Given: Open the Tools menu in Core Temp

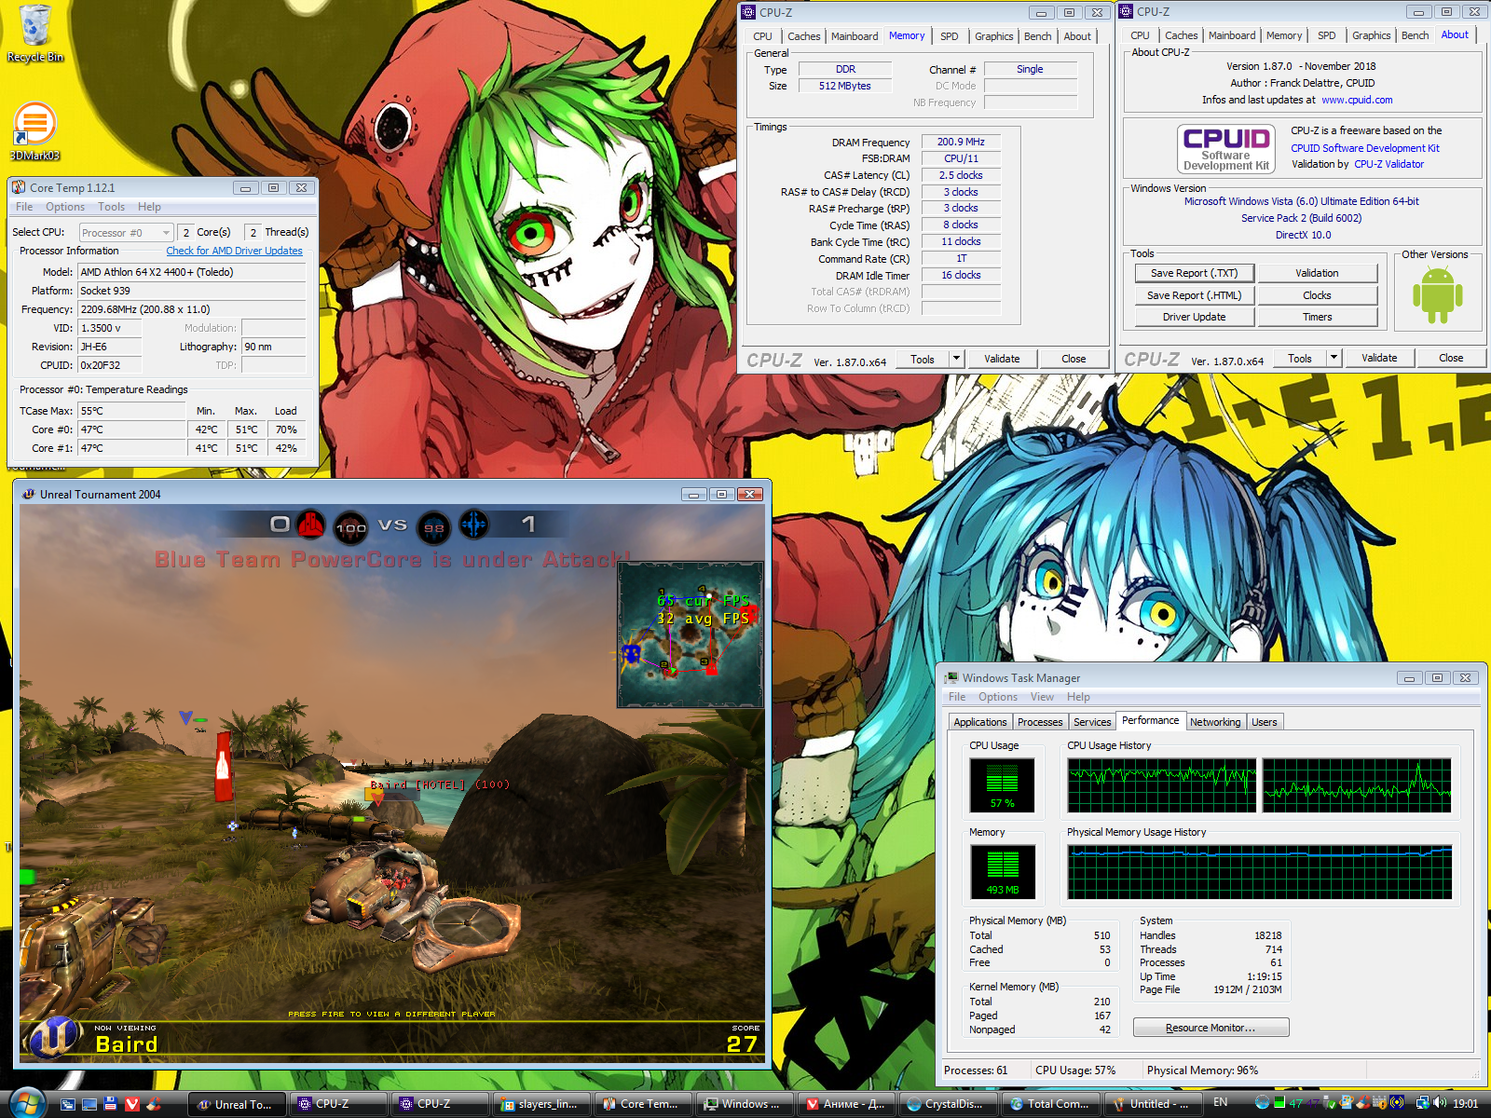Looking at the screenshot, I should [111, 207].
